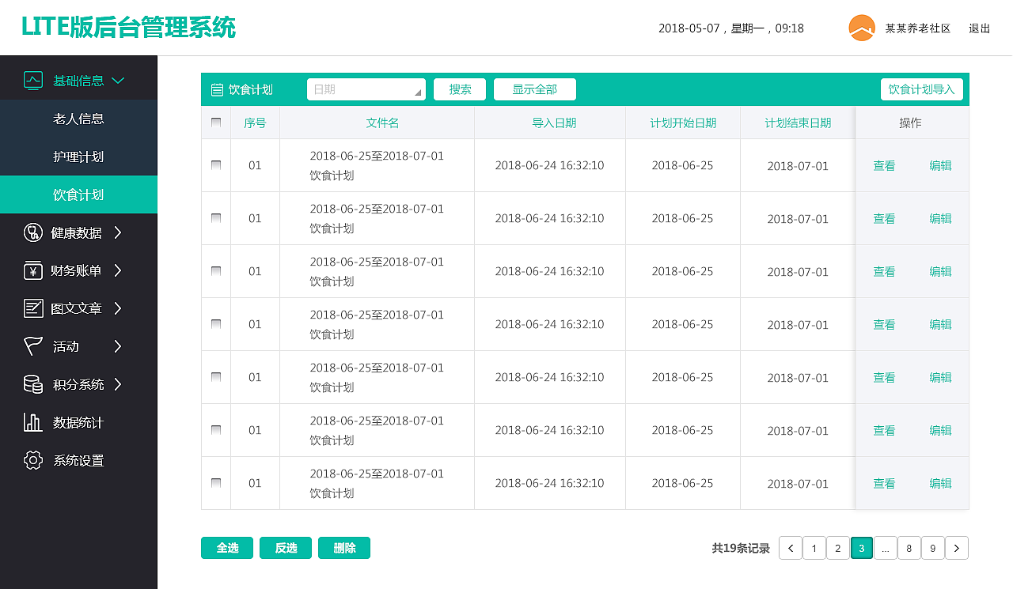Viewport: 1013px width, 589px height.
Task: Click the orange community avatar icon
Action: point(862,28)
